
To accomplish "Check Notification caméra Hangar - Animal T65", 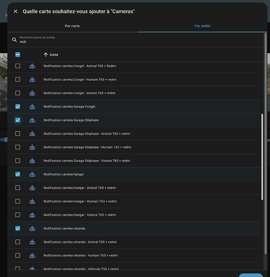I will click(18, 188).
